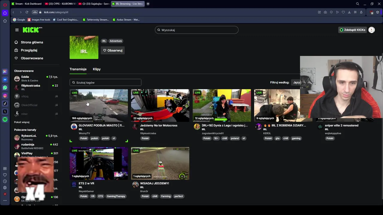Select the Transmisje tab
The width and height of the screenshot is (383, 215).
coord(78,69)
